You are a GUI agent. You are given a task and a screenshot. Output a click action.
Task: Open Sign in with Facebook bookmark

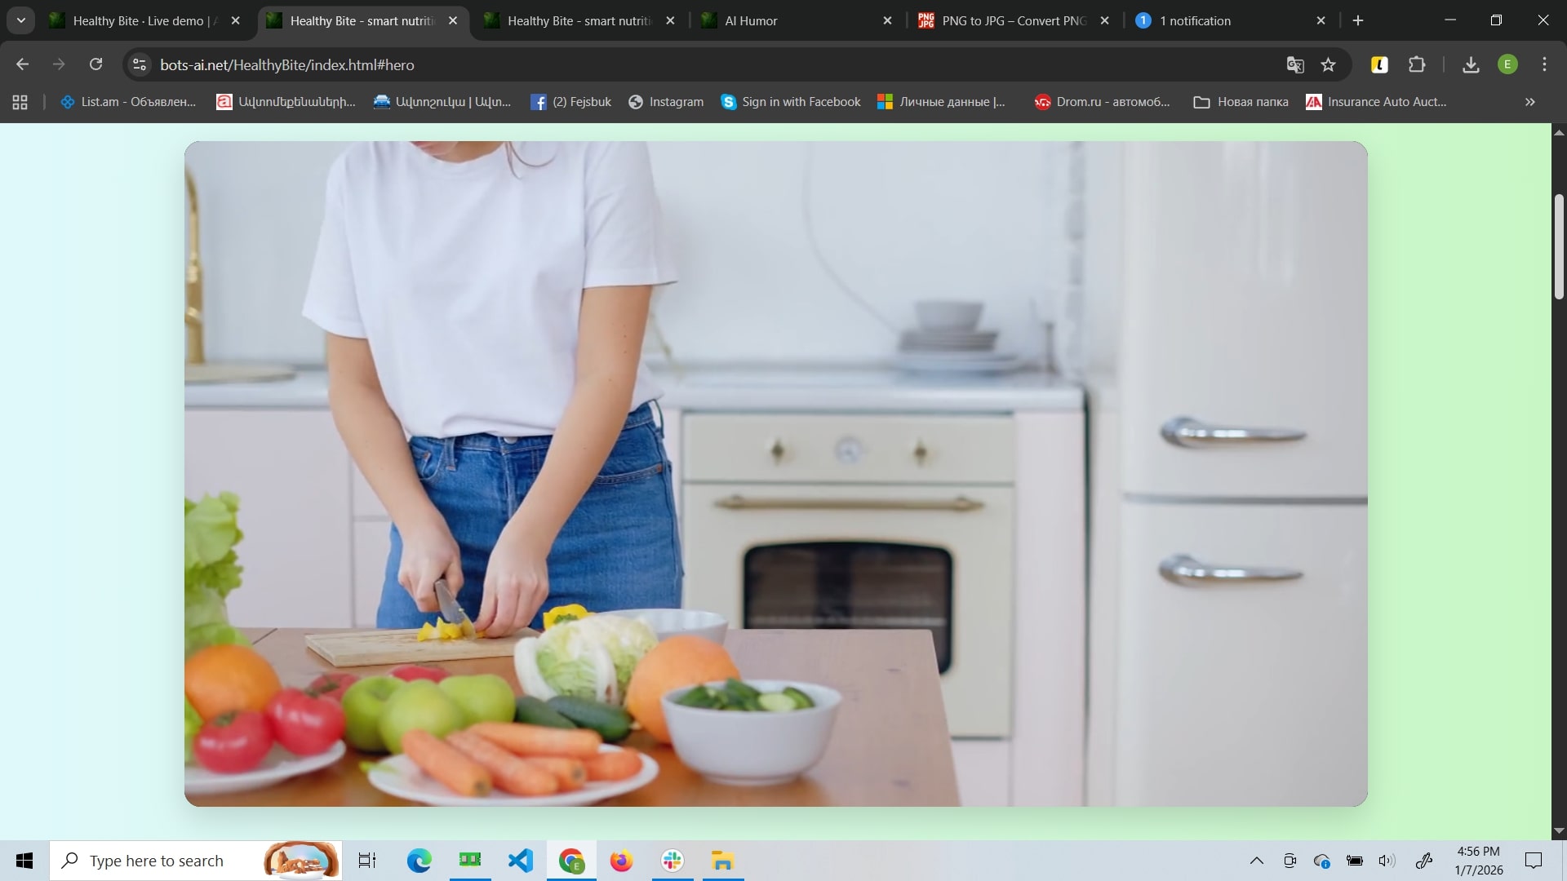click(x=791, y=102)
